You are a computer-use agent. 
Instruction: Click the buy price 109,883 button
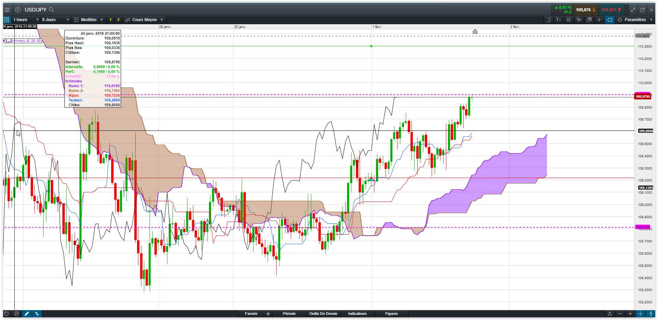(x=611, y=10)
